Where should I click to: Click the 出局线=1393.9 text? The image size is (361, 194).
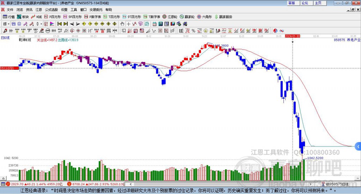pyautogui.click(x=68, y=40)
